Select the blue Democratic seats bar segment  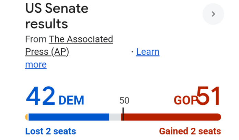(x=69, y=117)
